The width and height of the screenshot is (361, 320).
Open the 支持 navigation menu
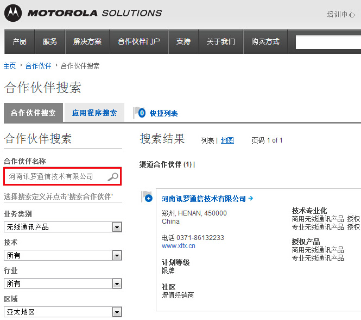click(x=183, y=41)
